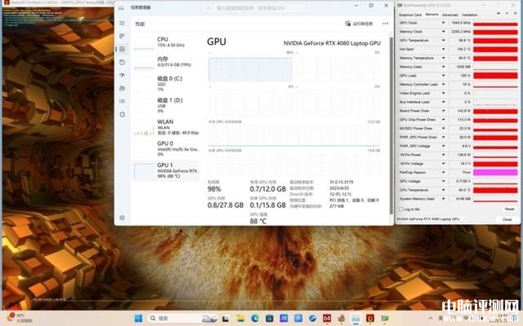Click NVIDIA GeForce RTX 4080 Laptop GPU heading
This screenshot has width=523, height=326.
[x=332, y=43]
